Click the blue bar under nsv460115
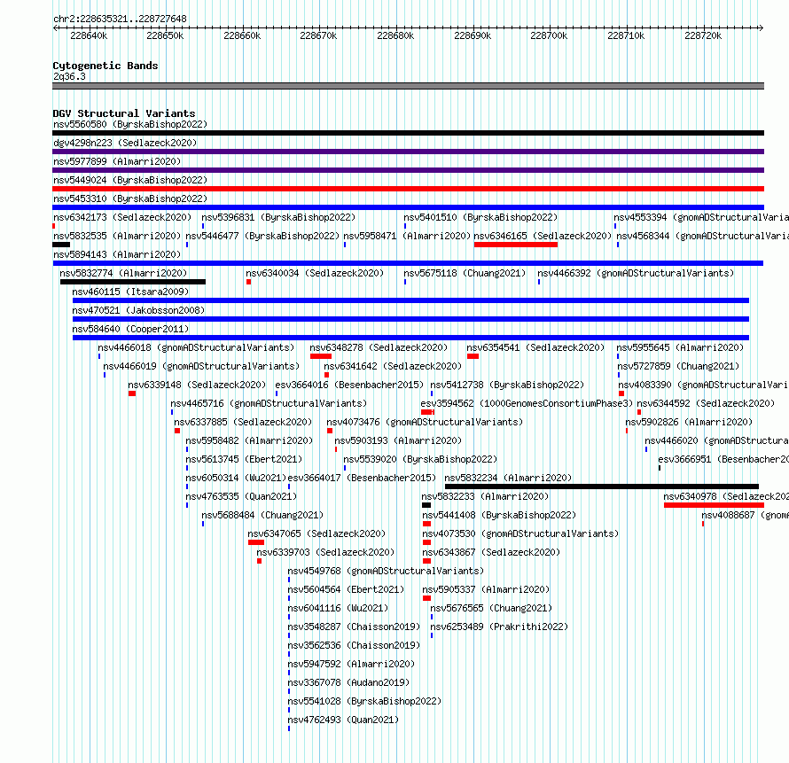This screenshot has height=763, width=789. pyautogui.click(x=410, y=300)
